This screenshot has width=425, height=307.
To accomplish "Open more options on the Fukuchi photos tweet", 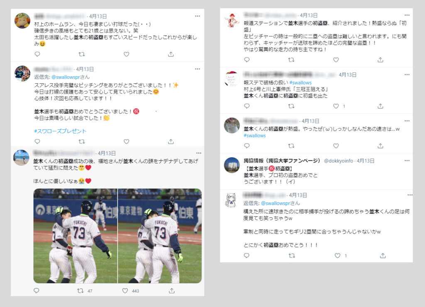I will coord(199,153).
